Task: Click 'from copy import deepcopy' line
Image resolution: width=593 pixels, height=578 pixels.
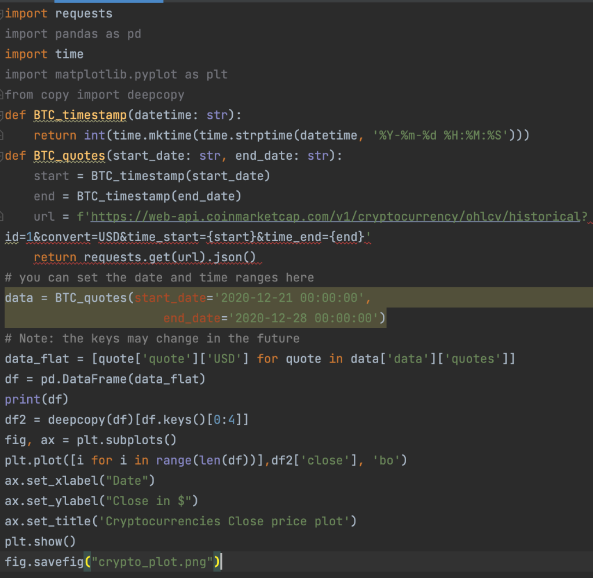Action: click(x=94, y=95)
